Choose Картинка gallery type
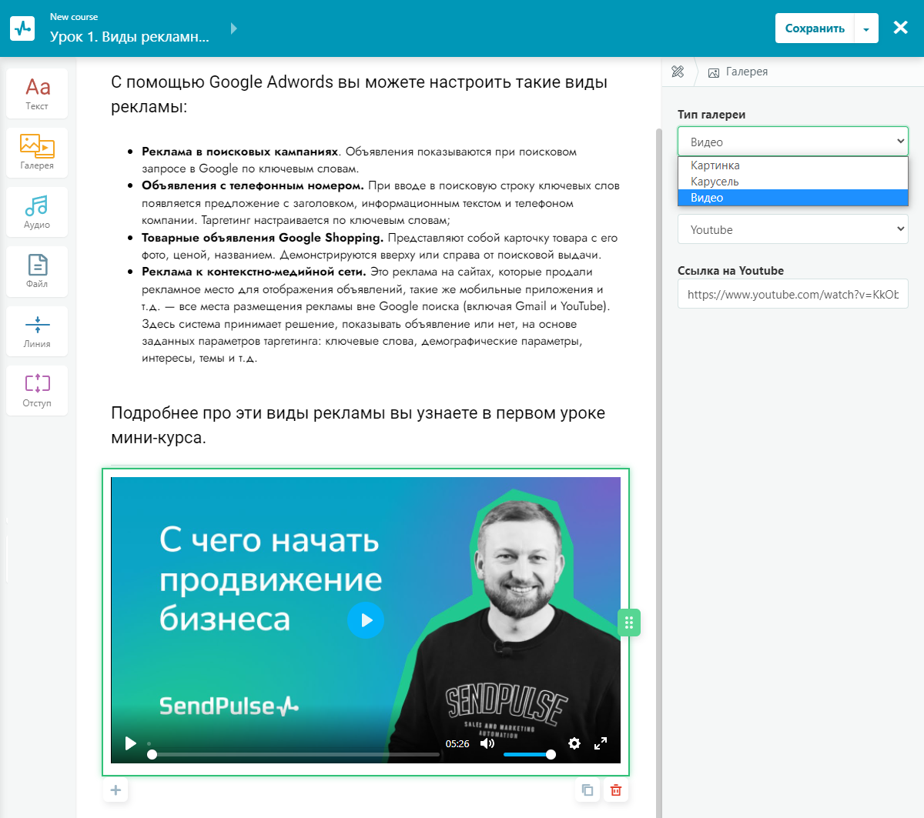The width and height of the screenshot is (924, 818). click(x=793, y=165)
